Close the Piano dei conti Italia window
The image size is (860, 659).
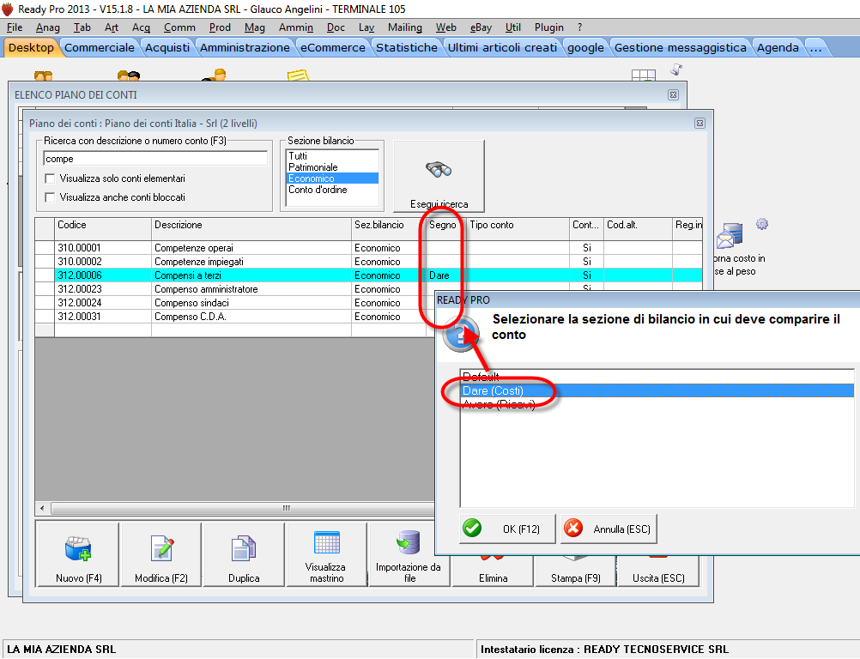pyautogui.click(x=700, y=124)
